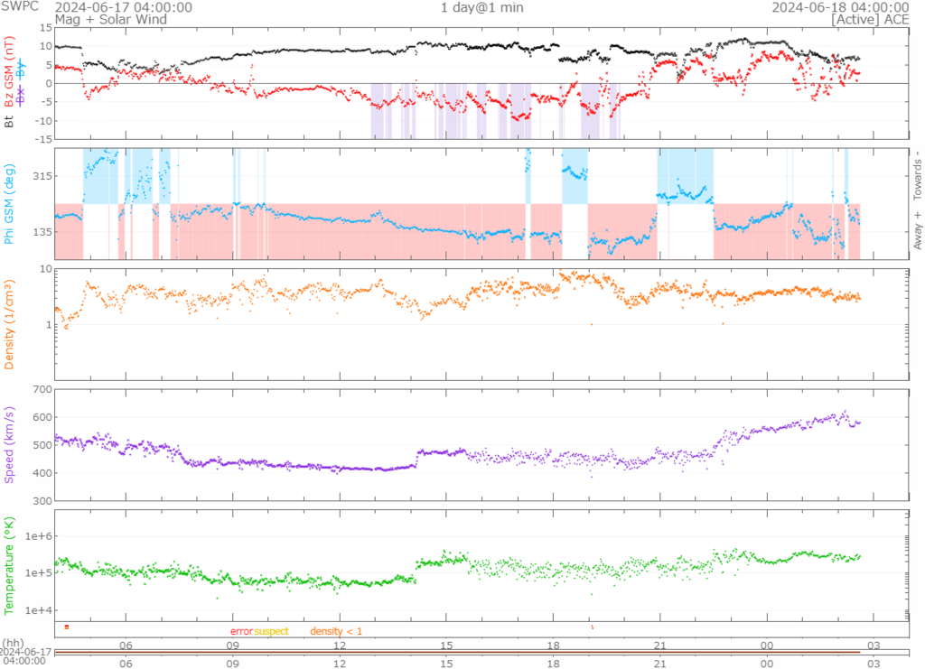Screen dimensions: 925x669
Task: Click the Phi GSM (deg) axis label
Action: [x=9, y=204]
